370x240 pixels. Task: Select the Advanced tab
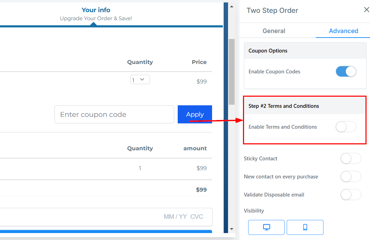343,31
